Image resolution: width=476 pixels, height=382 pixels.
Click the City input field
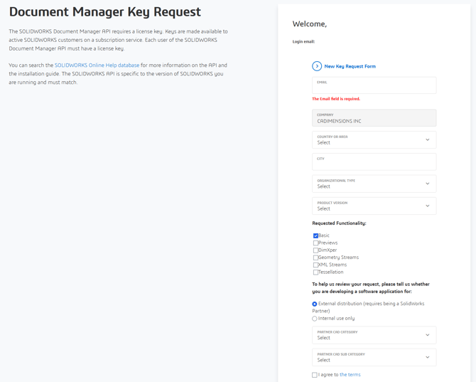point(374,161)
